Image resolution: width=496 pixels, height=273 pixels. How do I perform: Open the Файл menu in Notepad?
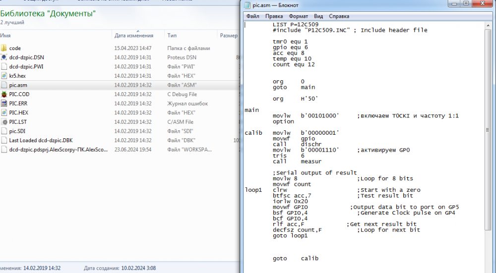pyautogui.click(x=252, y=16)
